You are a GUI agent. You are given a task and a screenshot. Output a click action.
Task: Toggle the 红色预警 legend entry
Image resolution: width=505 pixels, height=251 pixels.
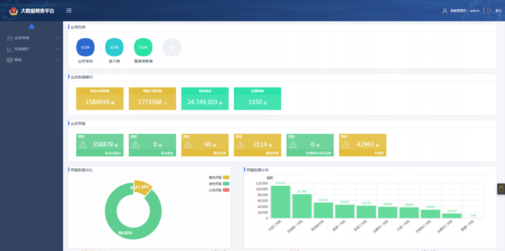tap(226, 190)
